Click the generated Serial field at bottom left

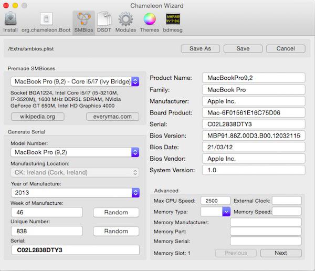pyautogui.click(x=75, y=250)
